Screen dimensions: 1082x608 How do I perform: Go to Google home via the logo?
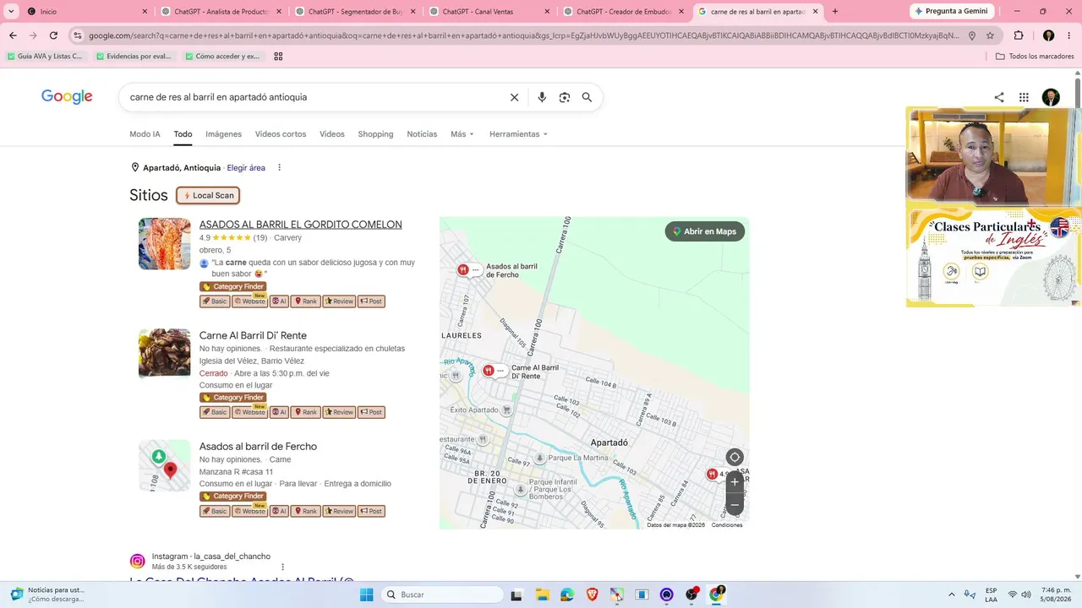(67, 97)
